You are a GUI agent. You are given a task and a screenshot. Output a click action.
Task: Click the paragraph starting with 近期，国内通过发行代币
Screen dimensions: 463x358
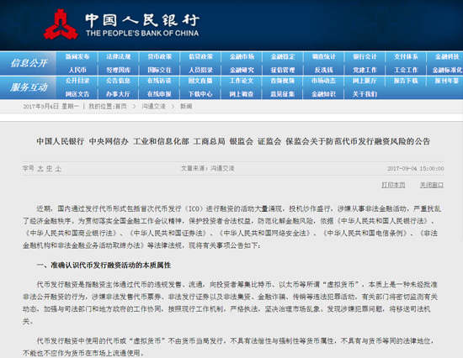click(232, 227)
